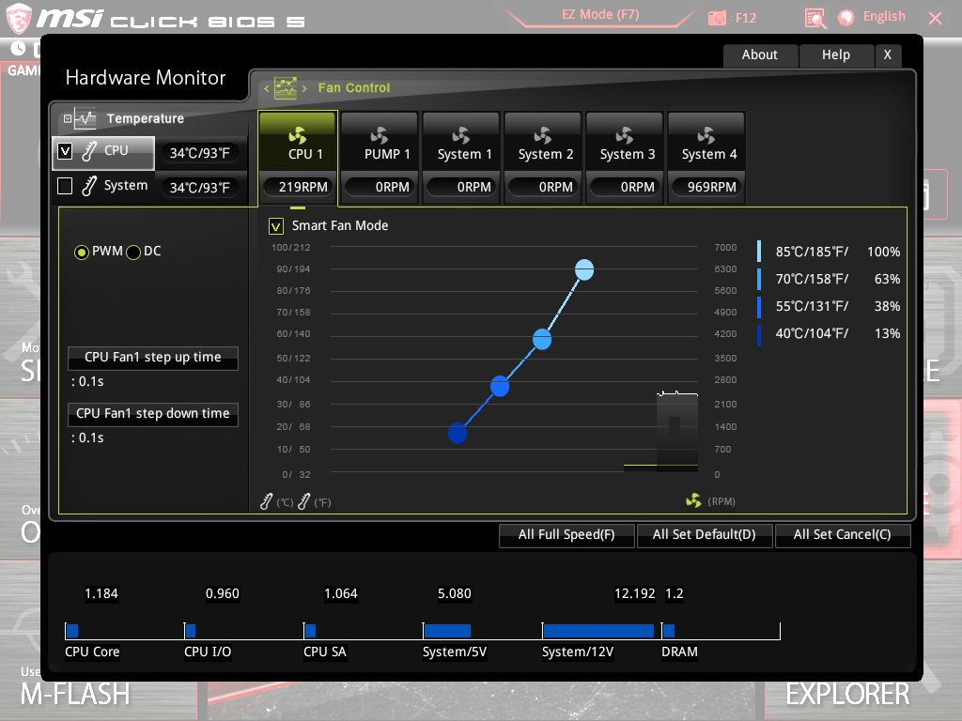Click the 63% value for 70°C
Viewport: 962px width, 721px height.
[x=887, y=279]
